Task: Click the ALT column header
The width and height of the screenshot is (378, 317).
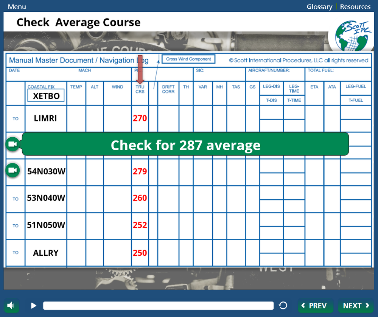Action: pos(95,87)
